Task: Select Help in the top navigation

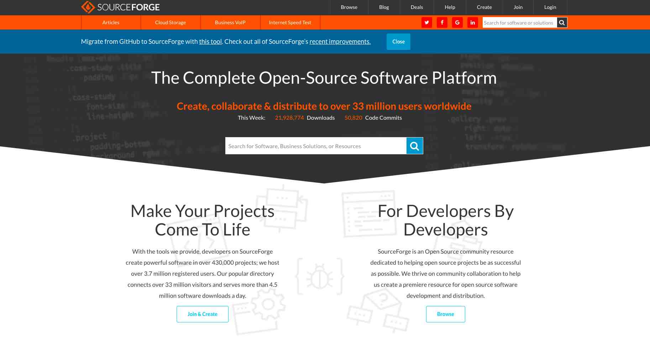Action: click(x=450, y=7)
